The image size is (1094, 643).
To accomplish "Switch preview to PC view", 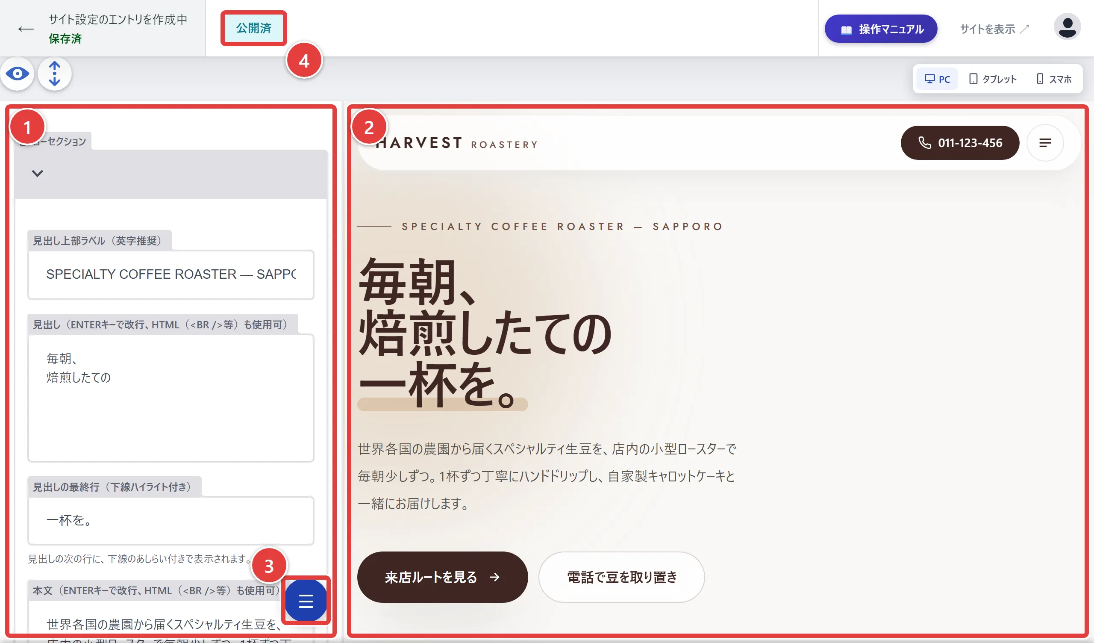I will pyautogui.click(x=937, y=79).
